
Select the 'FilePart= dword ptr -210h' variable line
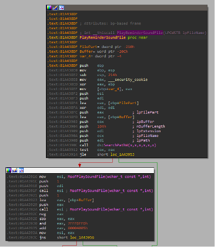tap(107, 47)
